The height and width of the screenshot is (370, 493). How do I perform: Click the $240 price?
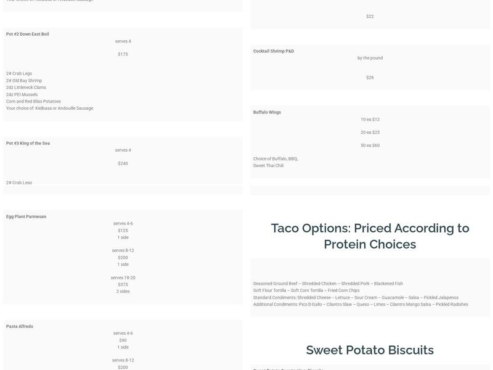(123, 163)
